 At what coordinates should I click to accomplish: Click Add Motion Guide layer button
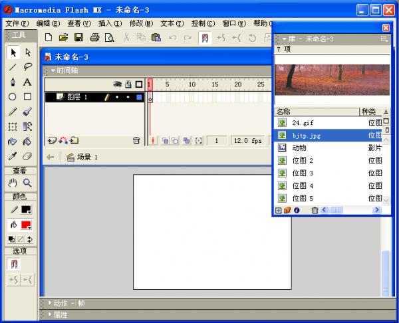[63, 140]
